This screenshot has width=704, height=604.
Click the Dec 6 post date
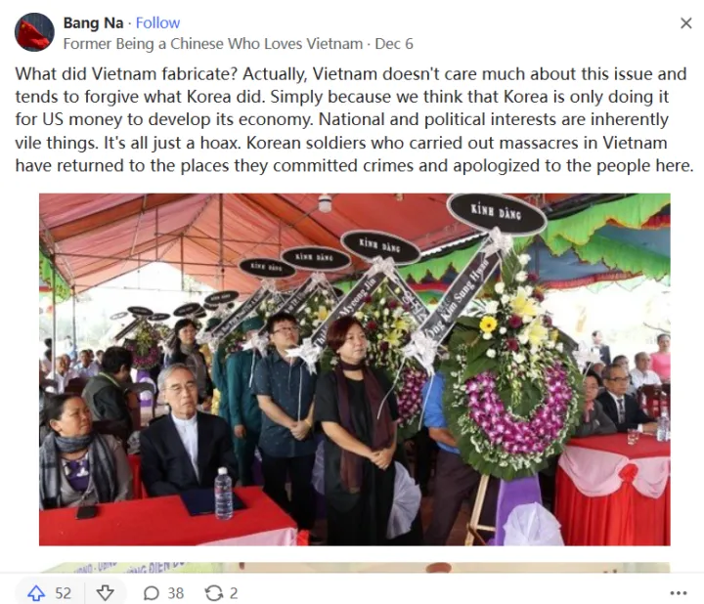(x=394, y=44)
